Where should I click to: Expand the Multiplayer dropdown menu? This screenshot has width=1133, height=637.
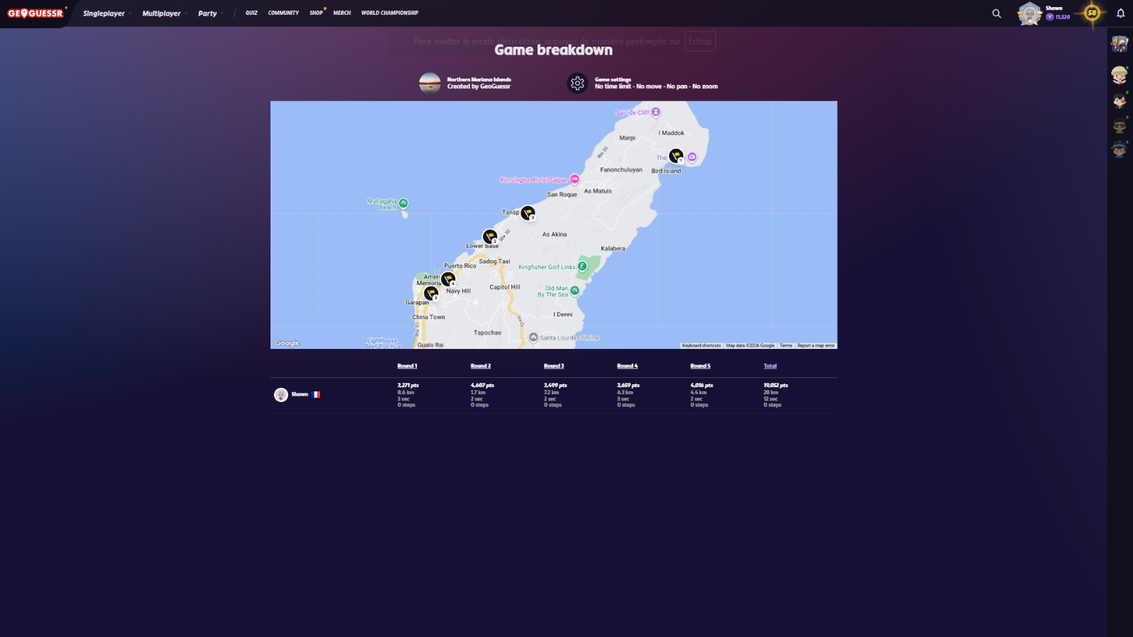[x=164, y=13]
